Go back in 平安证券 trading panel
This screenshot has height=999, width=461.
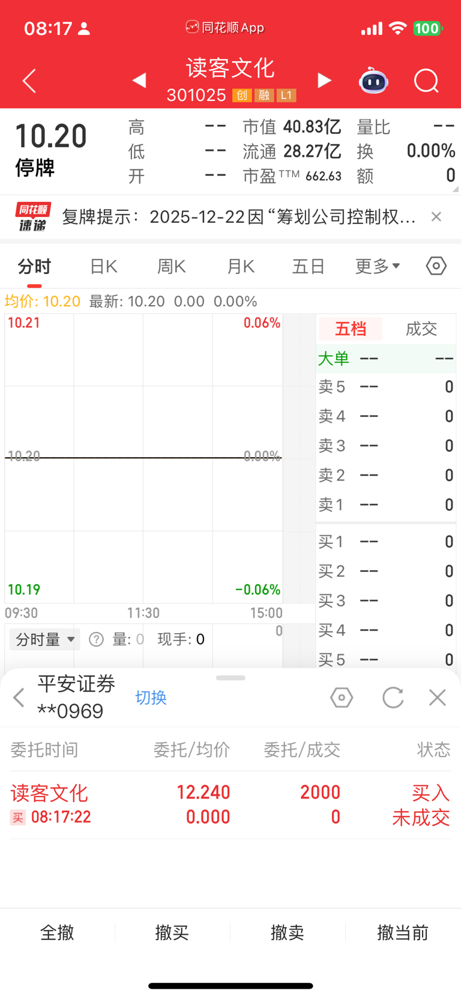[19, 697]
